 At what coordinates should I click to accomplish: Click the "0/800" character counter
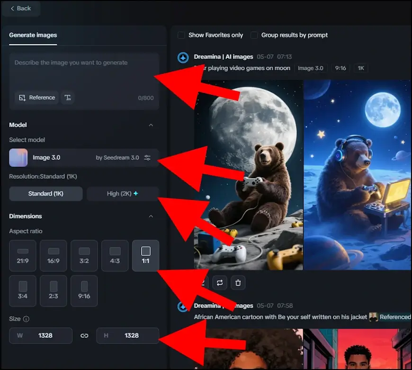coord(146,98)
